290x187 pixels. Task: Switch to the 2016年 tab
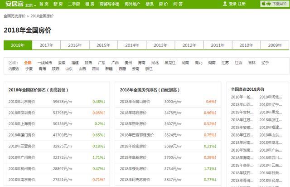[x=75, y=45]
